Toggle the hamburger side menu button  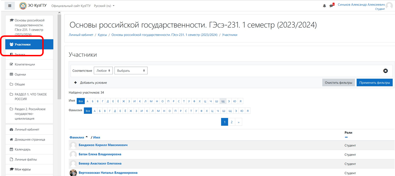[10, 6]
